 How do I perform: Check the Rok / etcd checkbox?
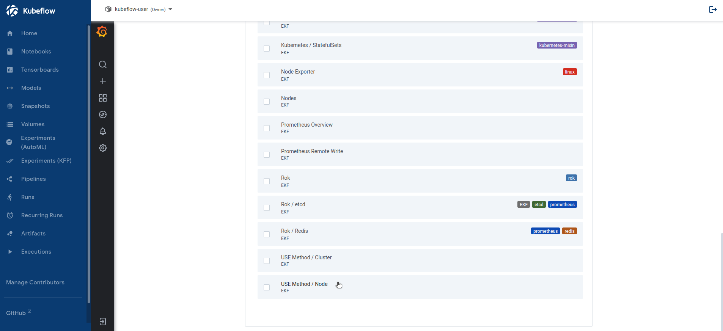(x=267, y=208)
